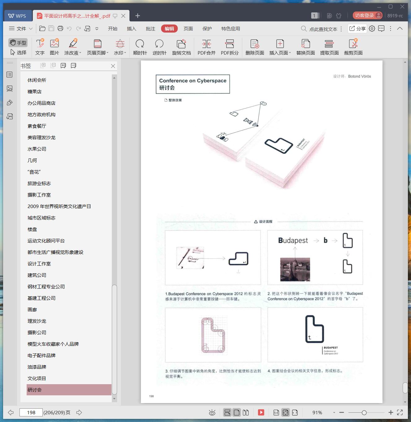The height and width of the screenshot is (422, 411).
Task: Enable continuous scroll view
Action: pos(227,412)
